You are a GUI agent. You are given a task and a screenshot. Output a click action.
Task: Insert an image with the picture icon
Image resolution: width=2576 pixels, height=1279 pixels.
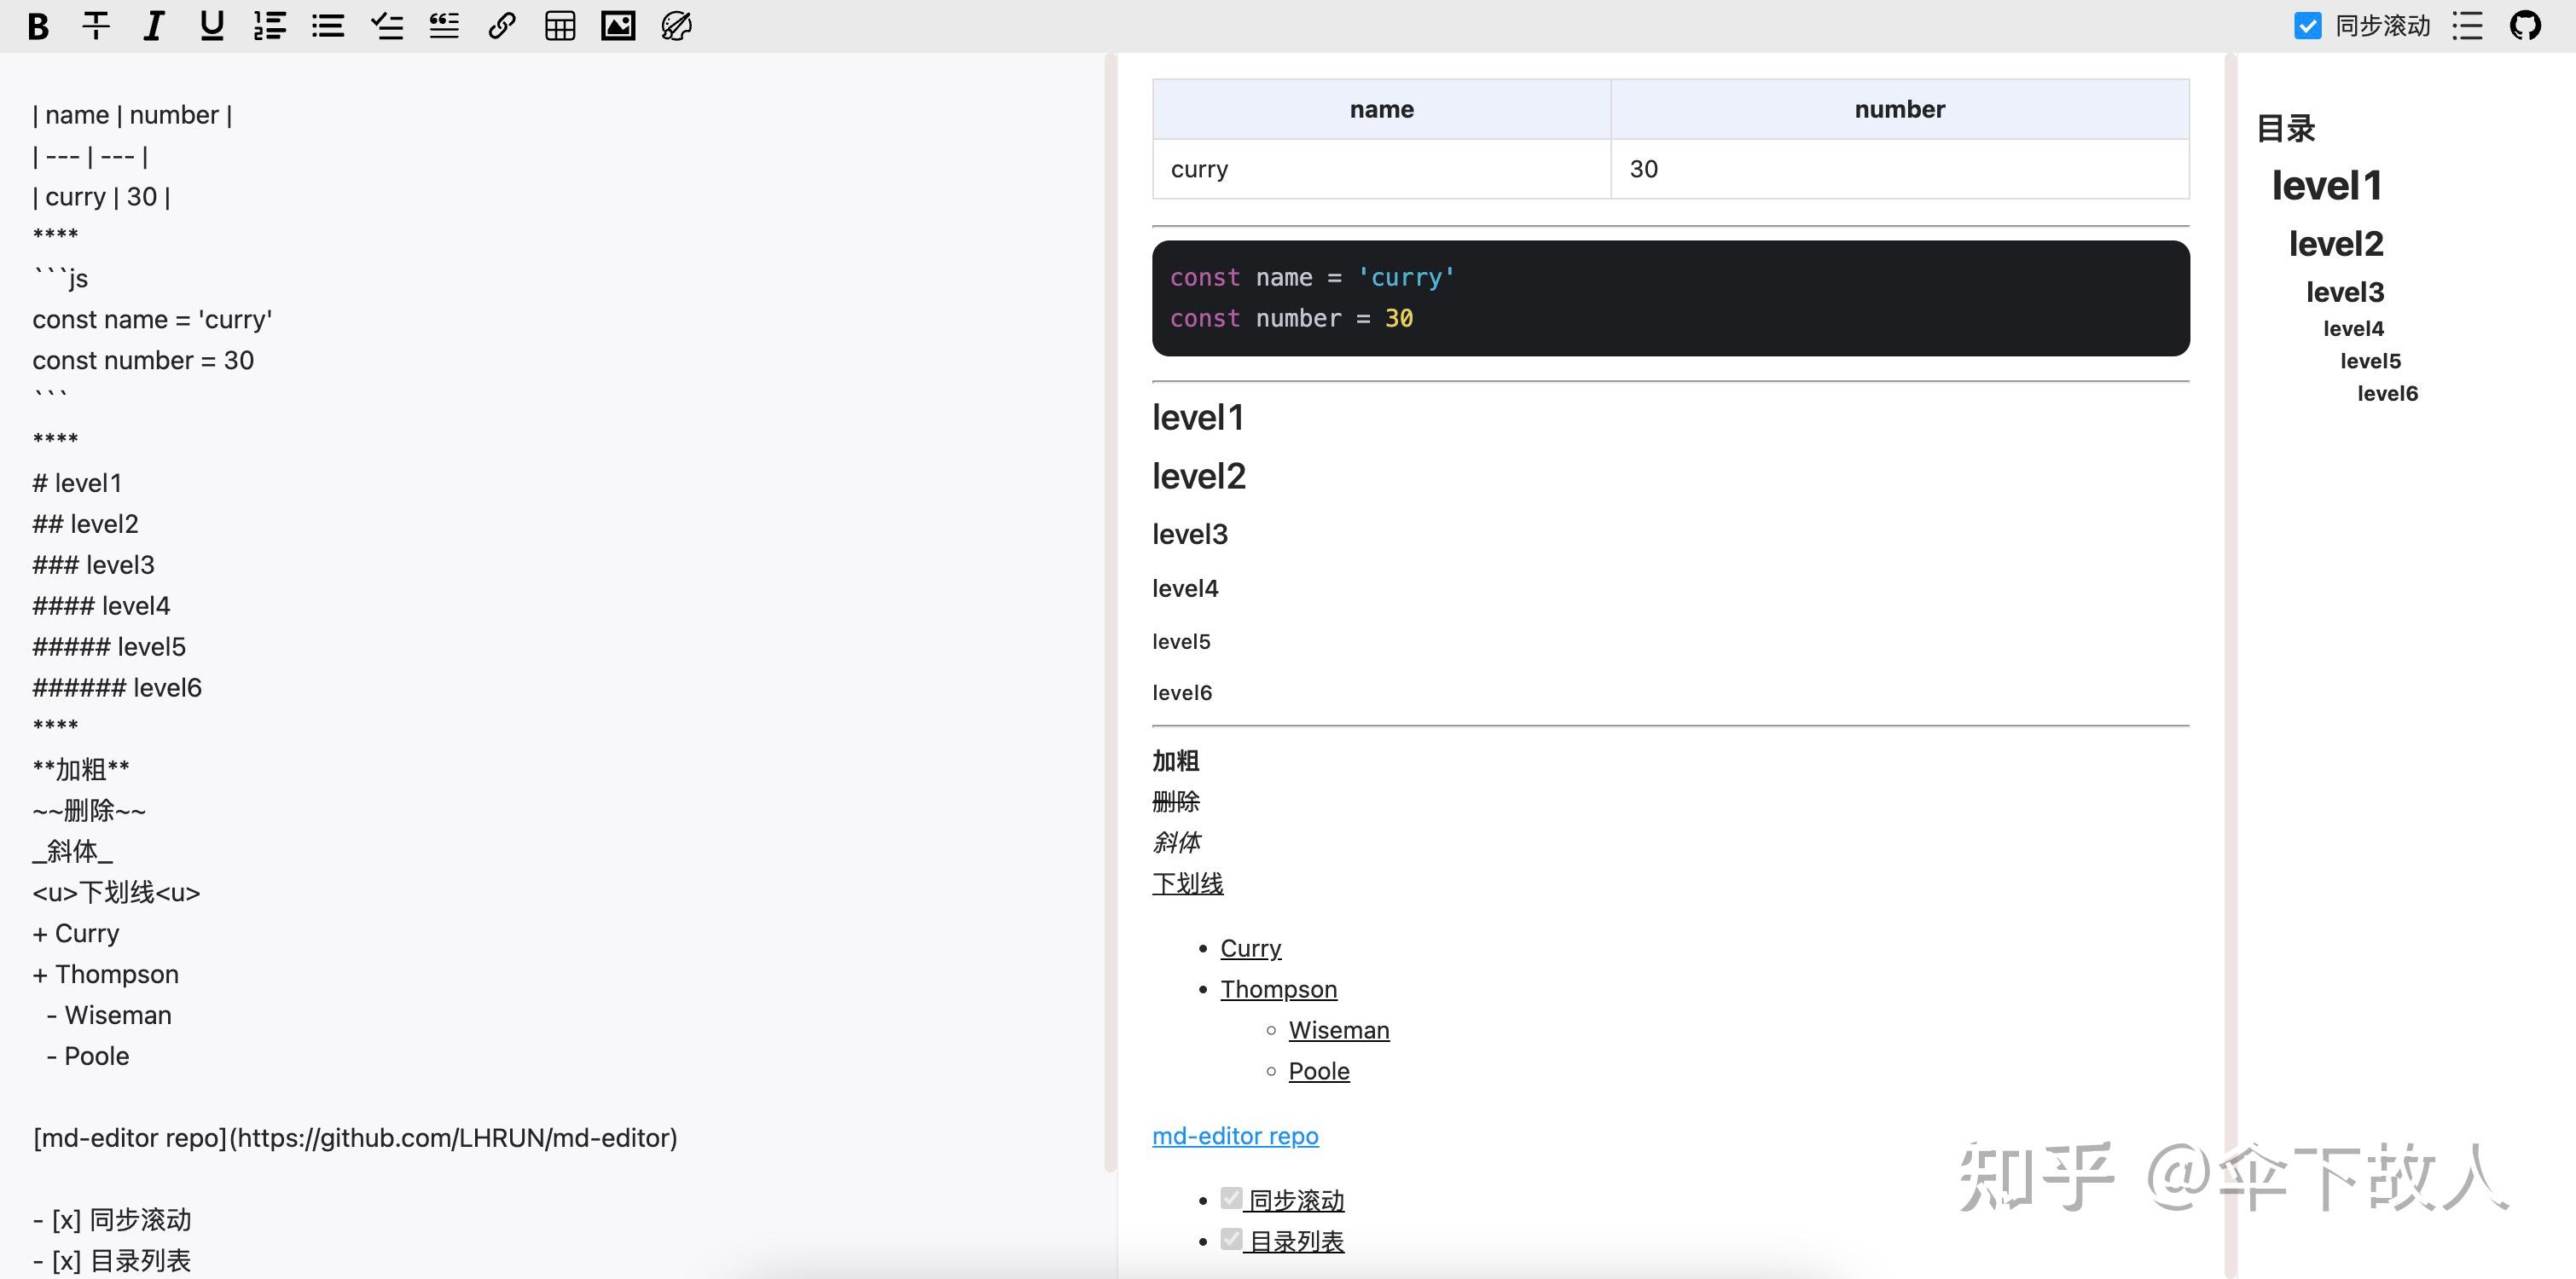pos(618,26)
